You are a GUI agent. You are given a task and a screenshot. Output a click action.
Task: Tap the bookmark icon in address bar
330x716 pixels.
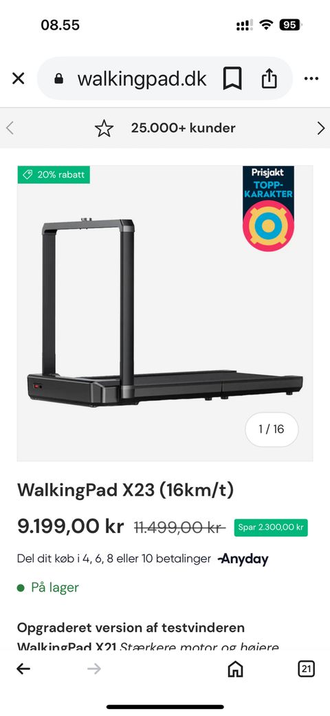click(232, 78)
